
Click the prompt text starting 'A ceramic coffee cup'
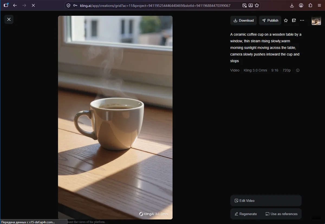(266, 48)
